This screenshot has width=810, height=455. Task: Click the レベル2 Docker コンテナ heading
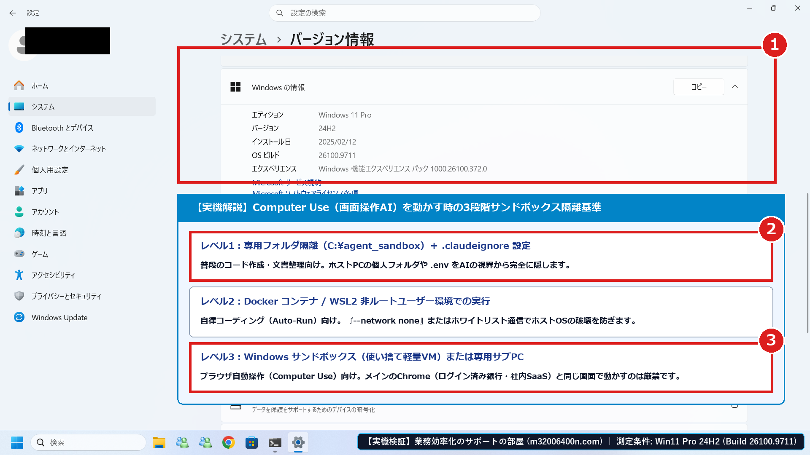click(x=345, y=301)
